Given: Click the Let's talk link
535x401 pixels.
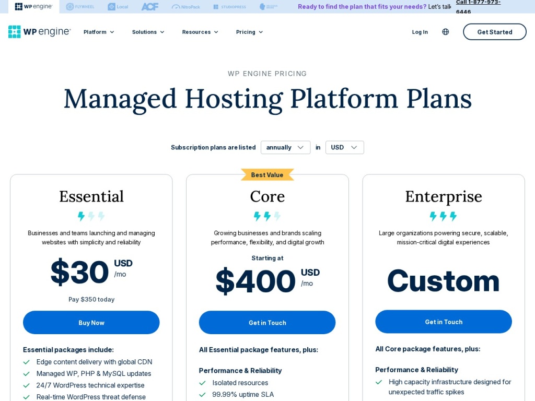Looking at the screenshot, I should [439, 6].
